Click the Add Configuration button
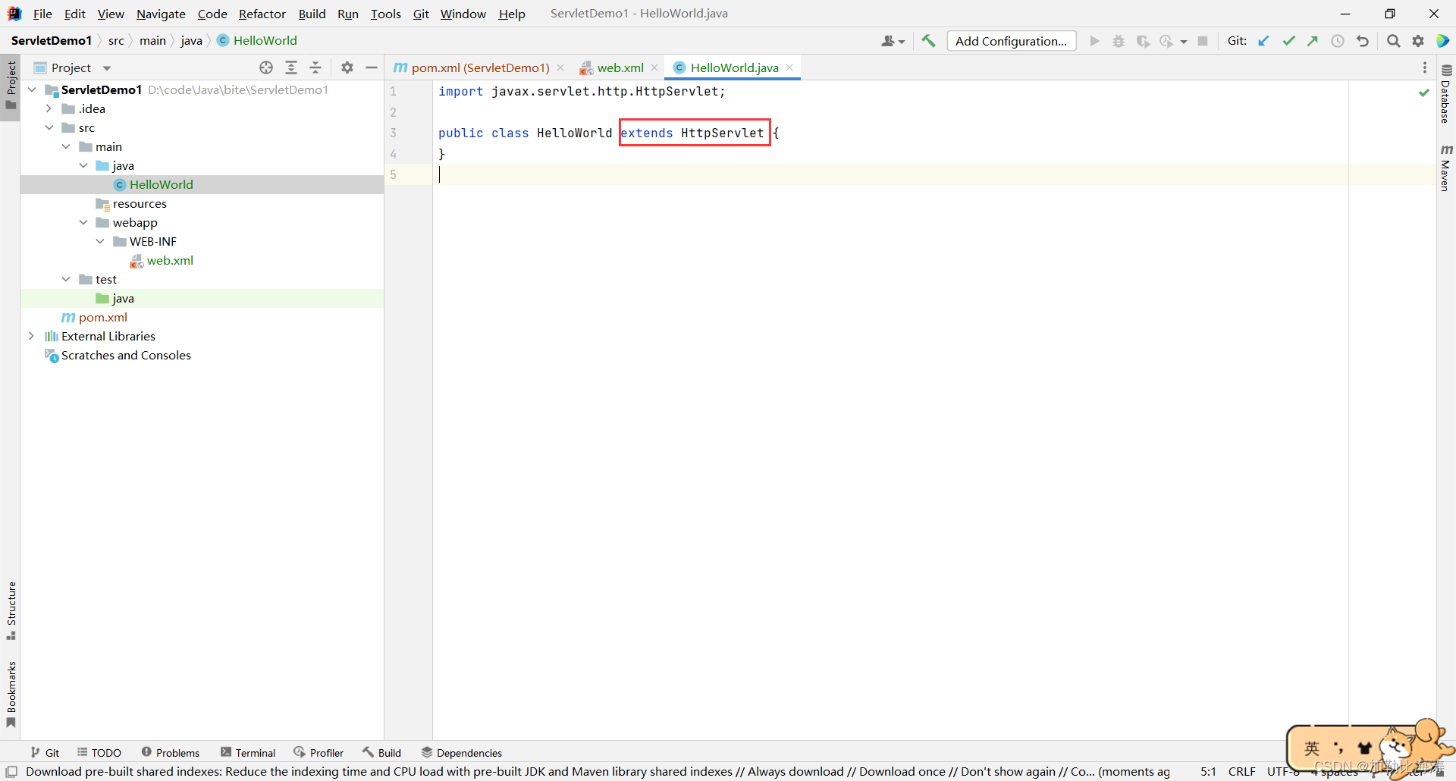The image size is (1456, 781). tap(1012, 40)
